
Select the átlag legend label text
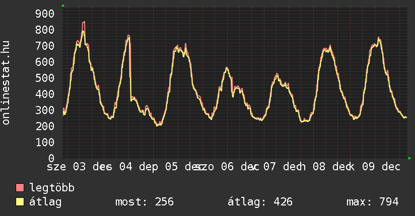point(46,202)
